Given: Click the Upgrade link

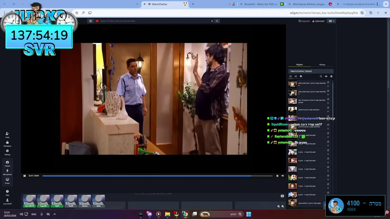Looking at the screenshot, I should point(304,21).
